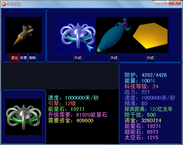Minimize the 宇宙探索 window

158,3
